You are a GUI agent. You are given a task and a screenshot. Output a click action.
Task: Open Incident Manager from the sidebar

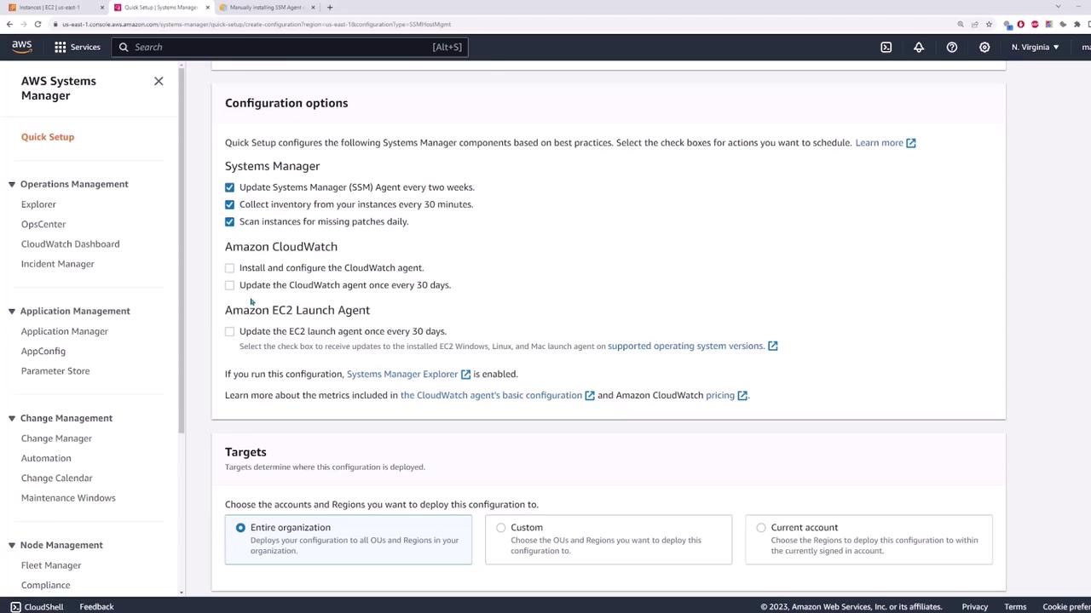(x=58, y=264)
